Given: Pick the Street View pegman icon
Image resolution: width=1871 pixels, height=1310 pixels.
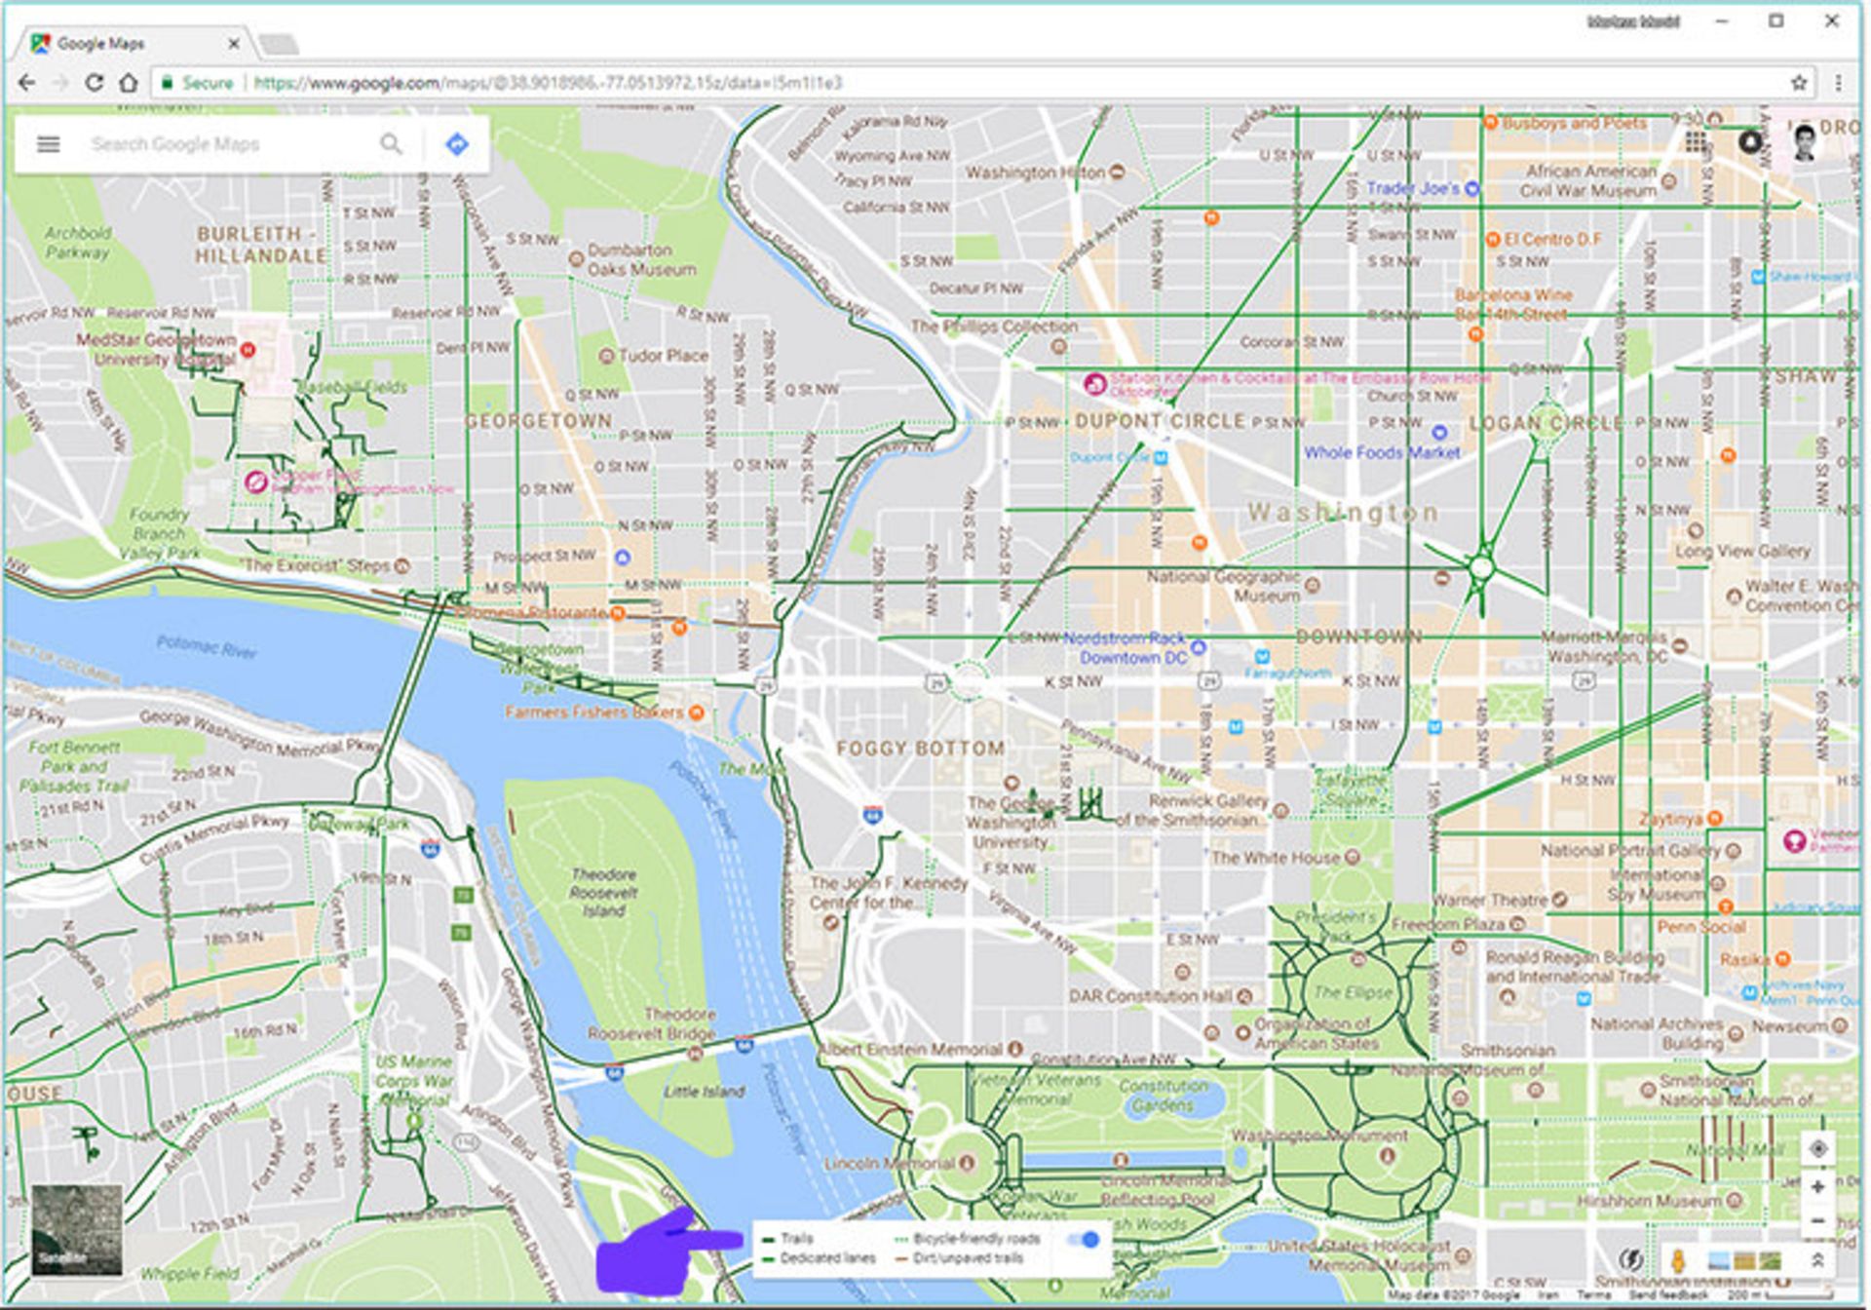Looking at the screenshot, I should point(1678,1260).
